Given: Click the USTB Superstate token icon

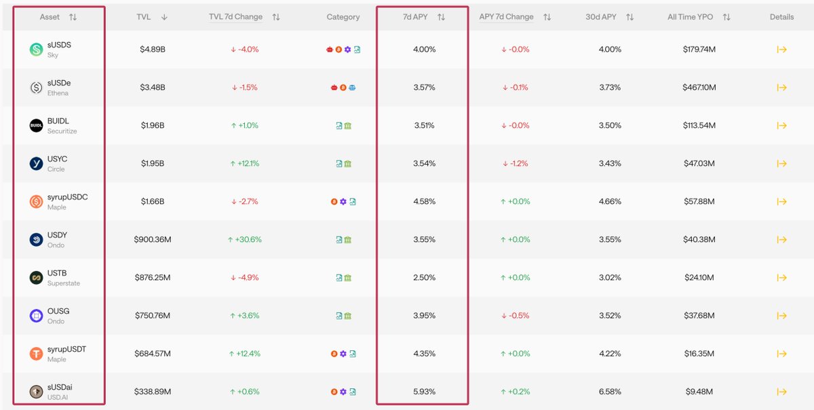Looking at the screenshot, I should point(36,277).
